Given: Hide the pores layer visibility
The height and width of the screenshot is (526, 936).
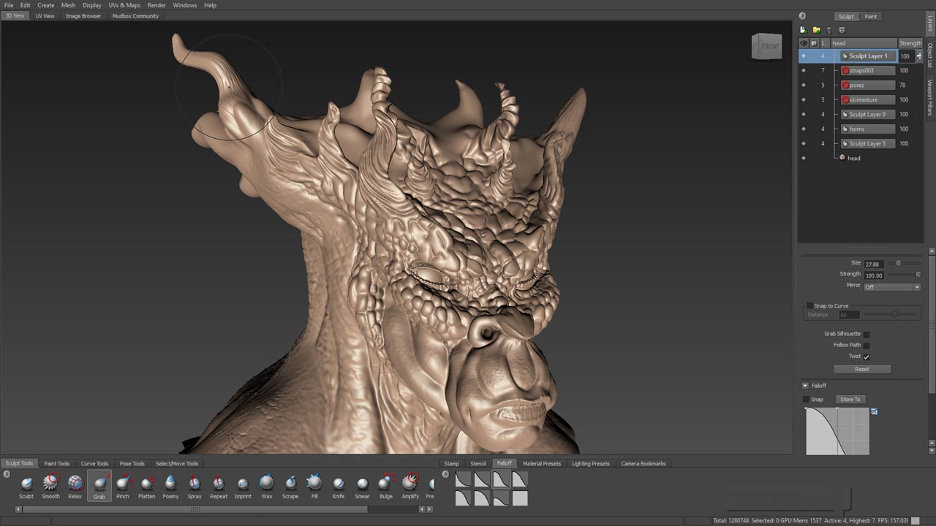Looking at the screenshot, I should [804, 85].
